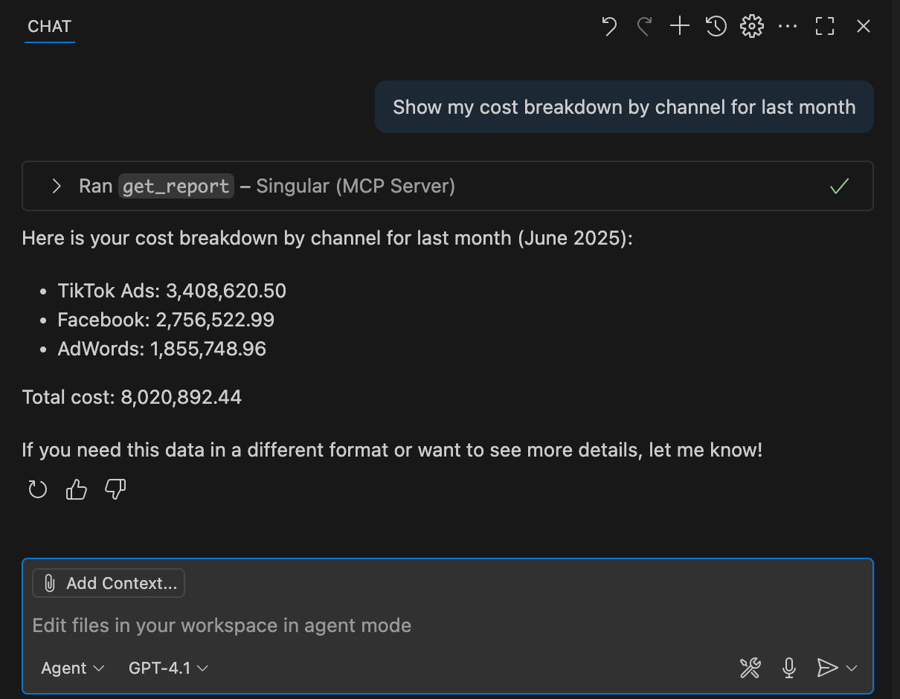Send the message with the send icon
The height and width of the screenshot is (699, 900).
pyautogui.click(x=826, y=668)
